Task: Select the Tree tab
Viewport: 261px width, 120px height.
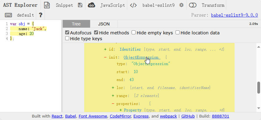Action: click(77, 24)
